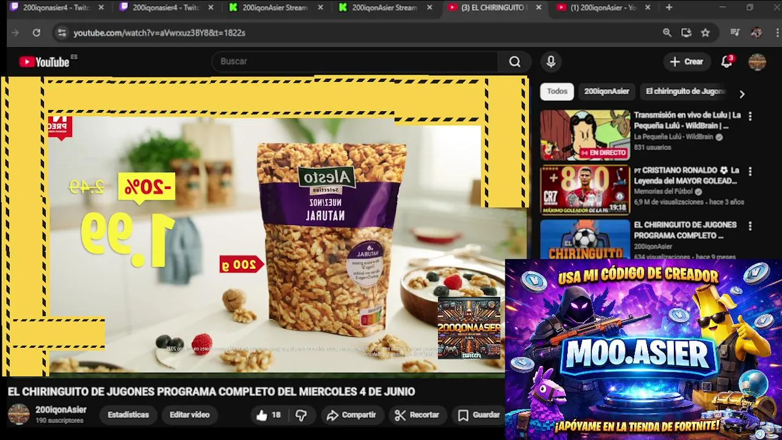
Task: Close the (1) 200iqonAsier YouTube tab
Action: pyautogui.click(x=648, y=8)
